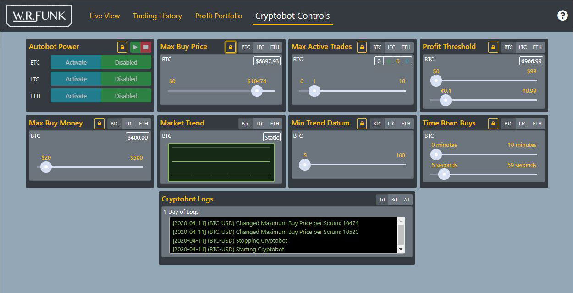Unlock the Time Btwn Buys panel
573x293 pixels.
point(493,123)
